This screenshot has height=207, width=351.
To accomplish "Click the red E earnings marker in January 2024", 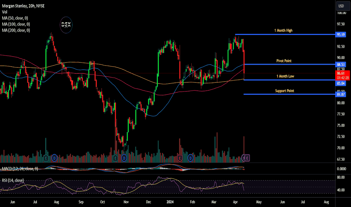I will pyautogui.click(x=180, y=158).
